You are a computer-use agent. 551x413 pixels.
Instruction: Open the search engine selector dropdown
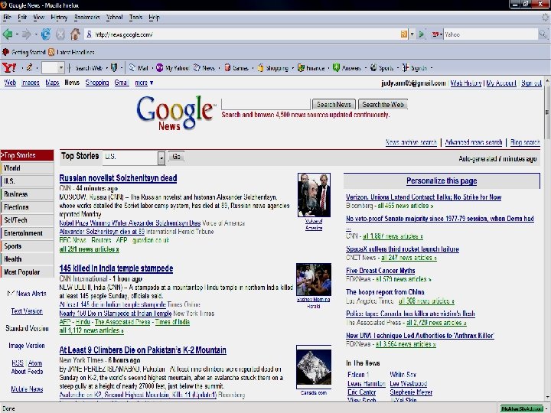point(437,34)
